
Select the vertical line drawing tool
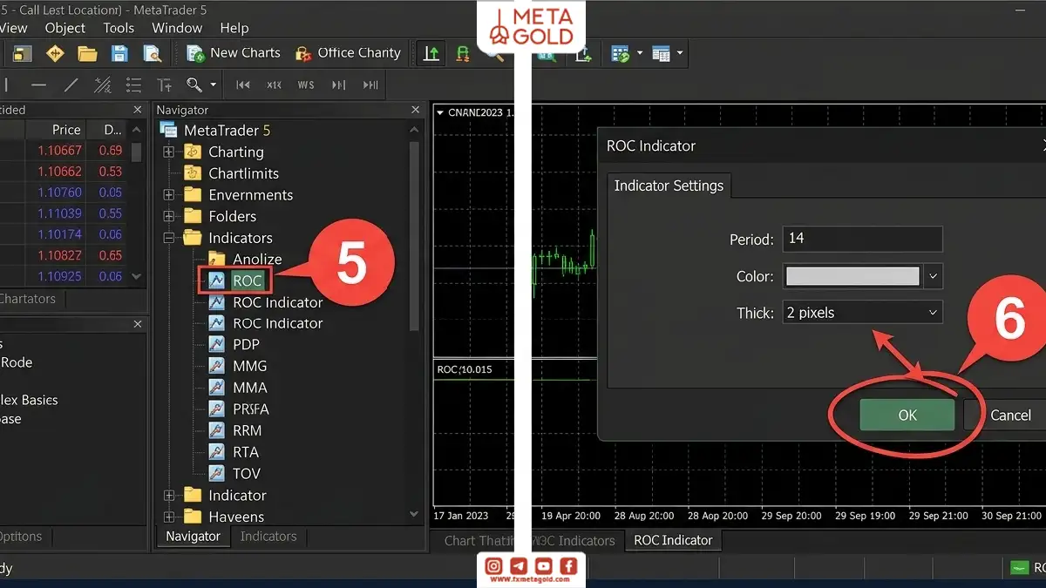[6, 85]
